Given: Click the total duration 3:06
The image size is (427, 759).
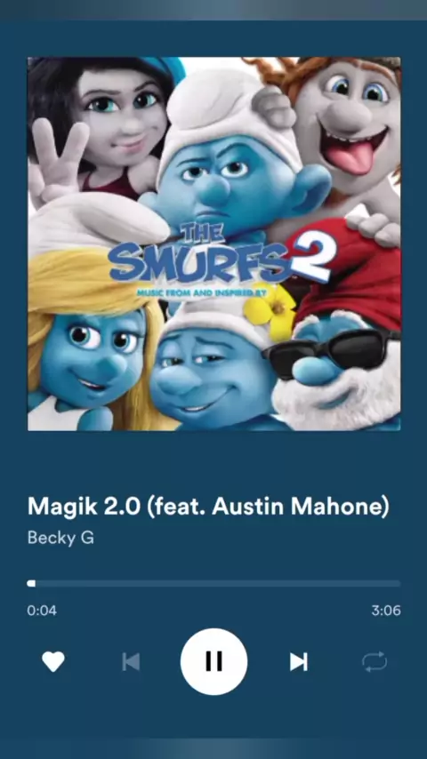Looking at the screenshot, I should pos(386,611).
